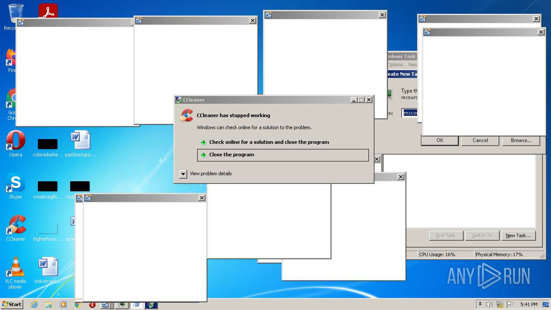
Task: Focus the Open input field in Create New Task
Action: coord(409,113)
